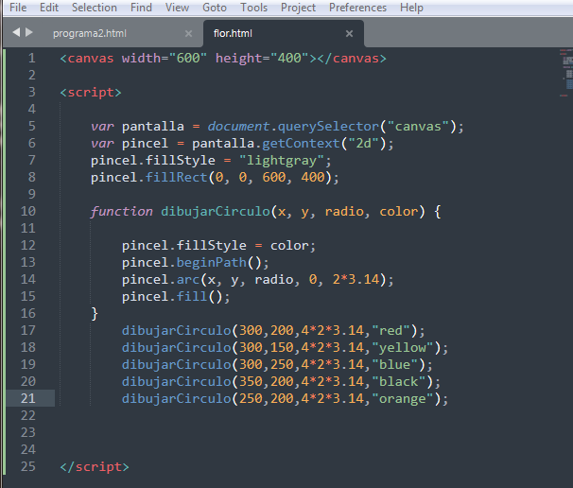Click highlighted line number 21

click(x=28, y=398)
